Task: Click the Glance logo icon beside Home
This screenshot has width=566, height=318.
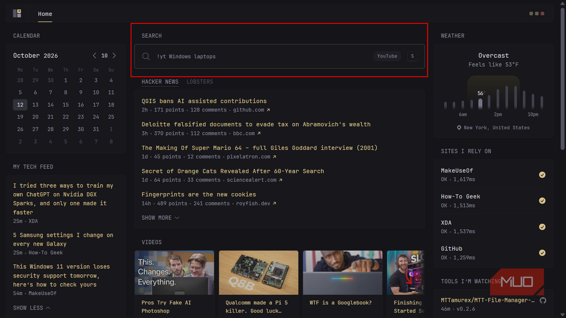Action: tap(17, 13)
